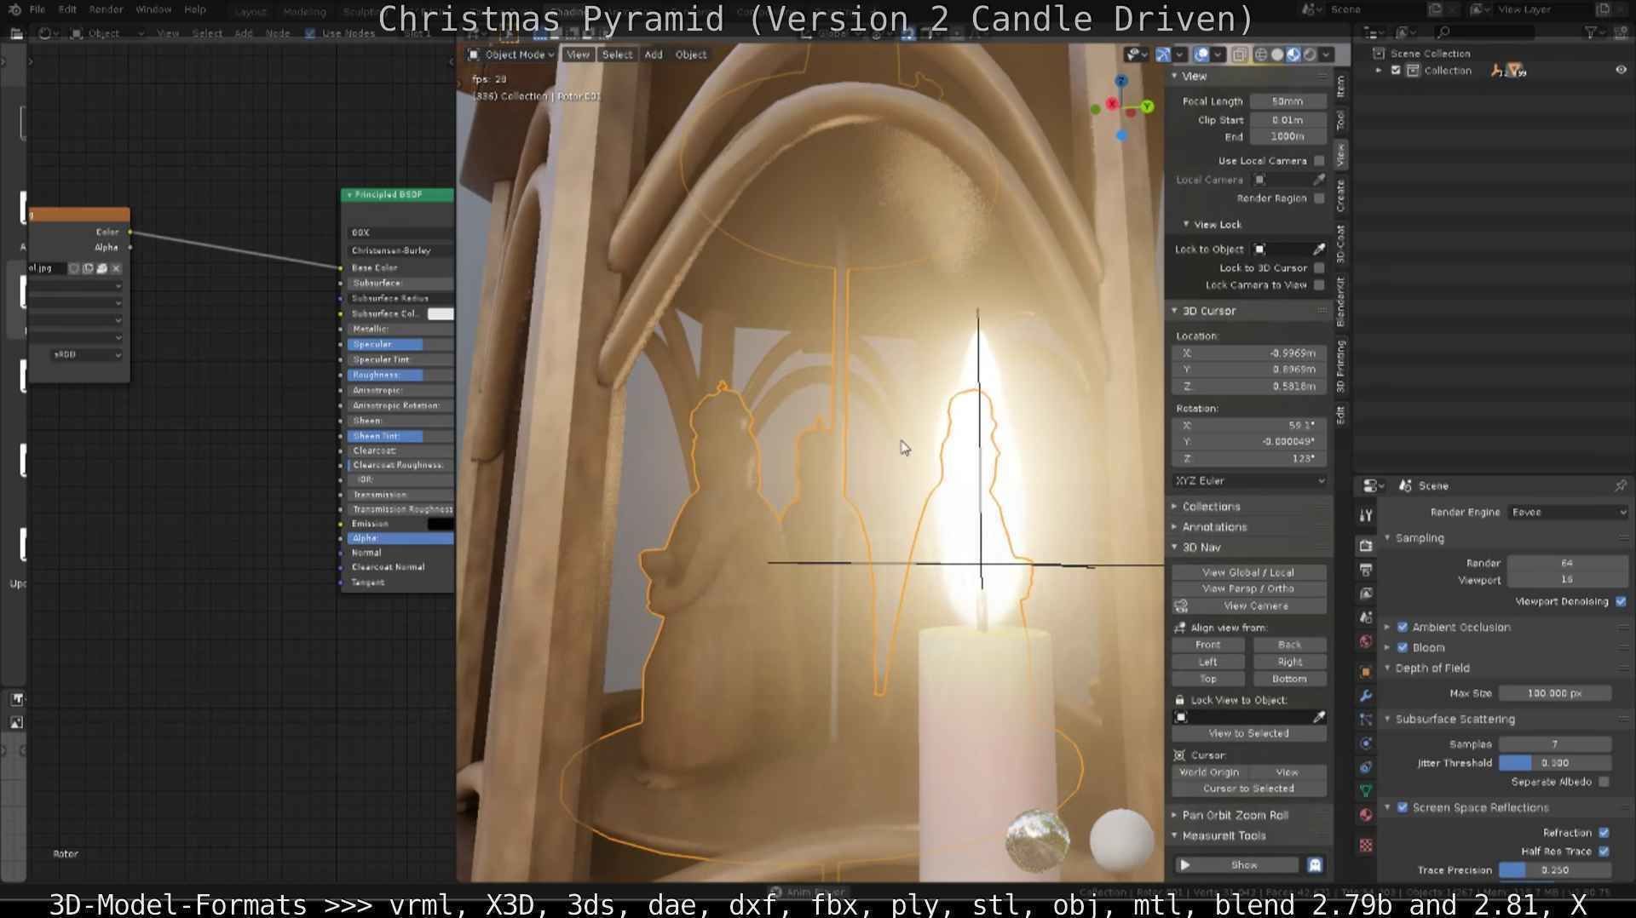This screenshot has width=1636, height=918.
Task: Switch viewport to rendered shading
Action: (1310, 55)
